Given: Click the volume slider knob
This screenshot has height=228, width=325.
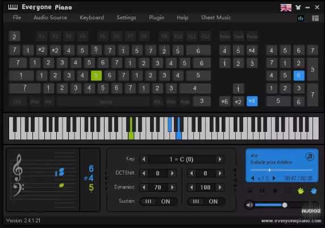Looking at the screenshot, I should [x=285, y=205].
